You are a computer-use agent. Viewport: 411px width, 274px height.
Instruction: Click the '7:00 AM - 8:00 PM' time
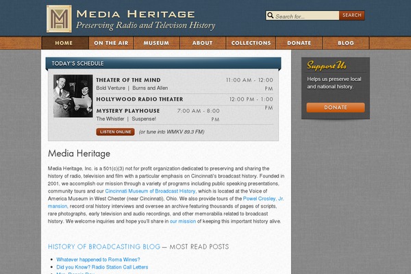click(x=199, y=115)
